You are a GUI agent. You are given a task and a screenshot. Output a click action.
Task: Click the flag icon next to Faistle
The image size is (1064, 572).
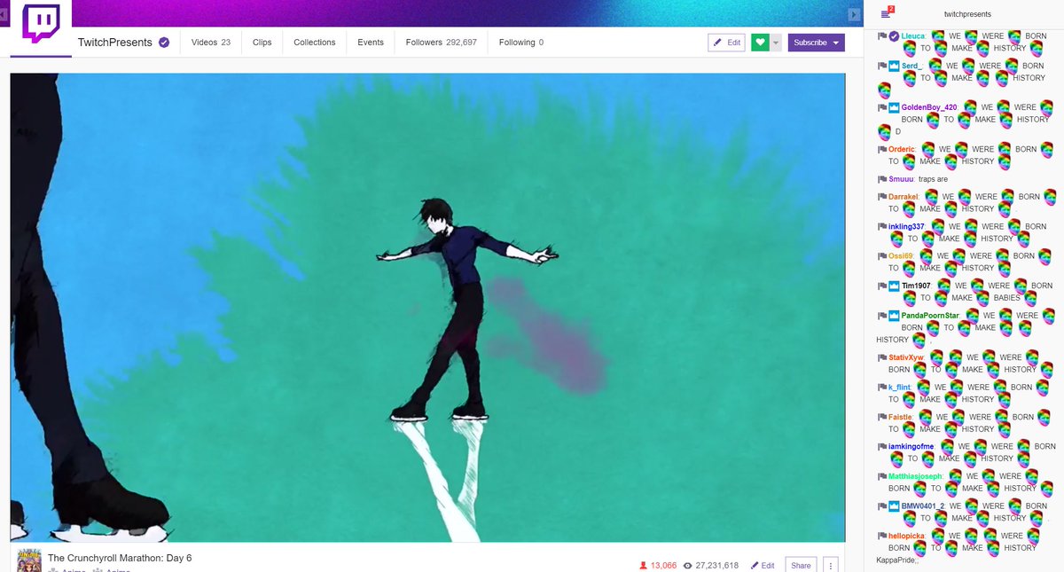[881, 417]
